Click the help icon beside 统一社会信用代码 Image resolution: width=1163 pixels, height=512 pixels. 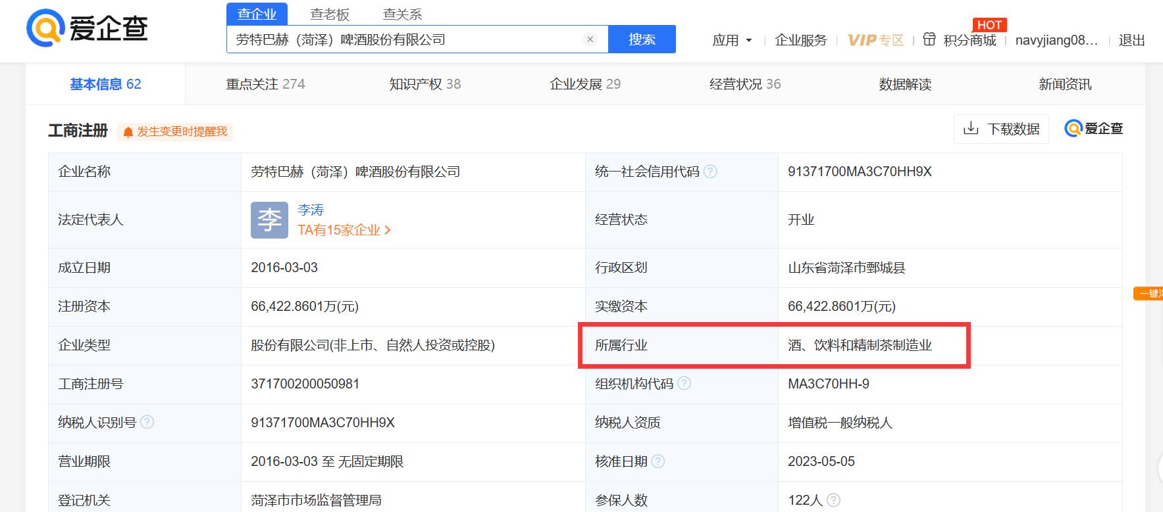pos(710,172)
